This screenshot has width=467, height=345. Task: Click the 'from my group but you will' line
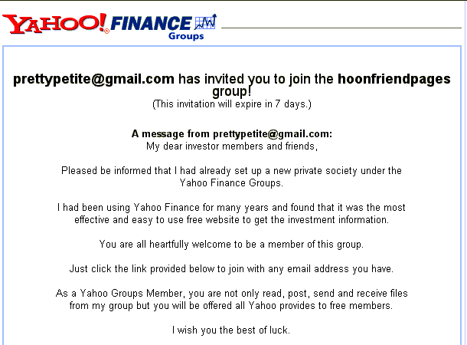tap(231, 306)
